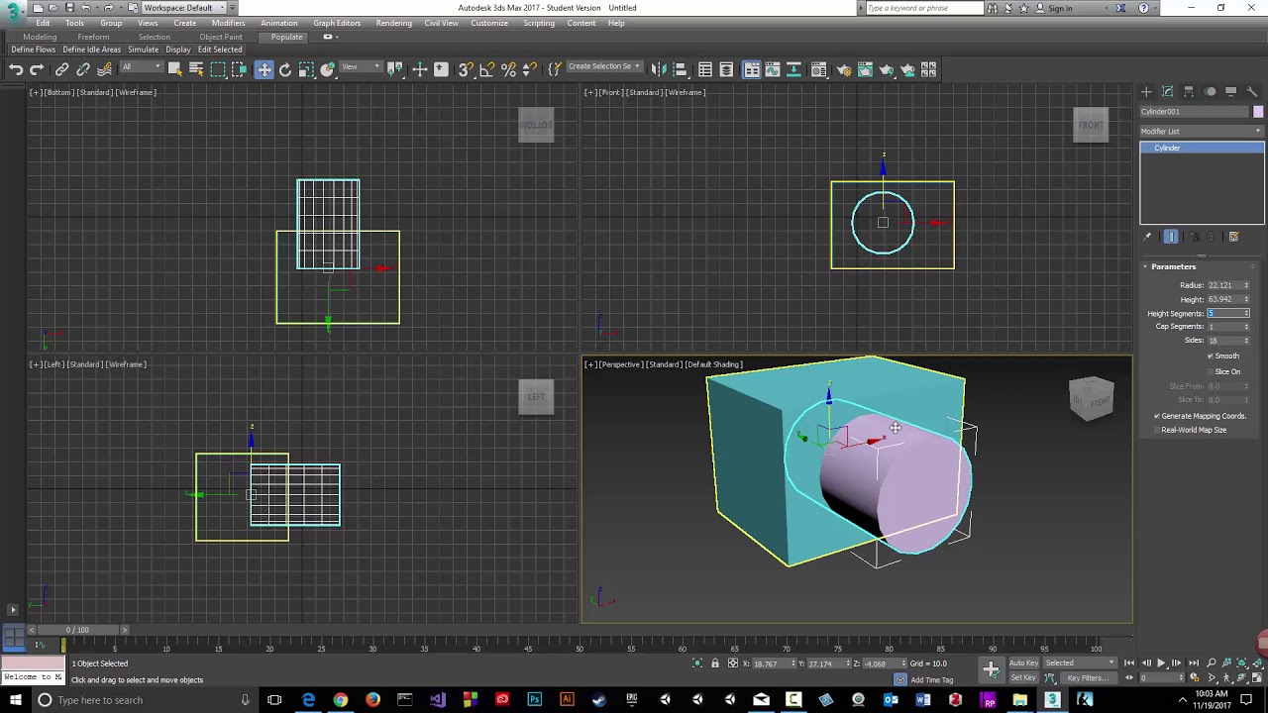1268x713 pixels.
Task: Open the Modifier List dropdown
Action: tap(1201, 131)
